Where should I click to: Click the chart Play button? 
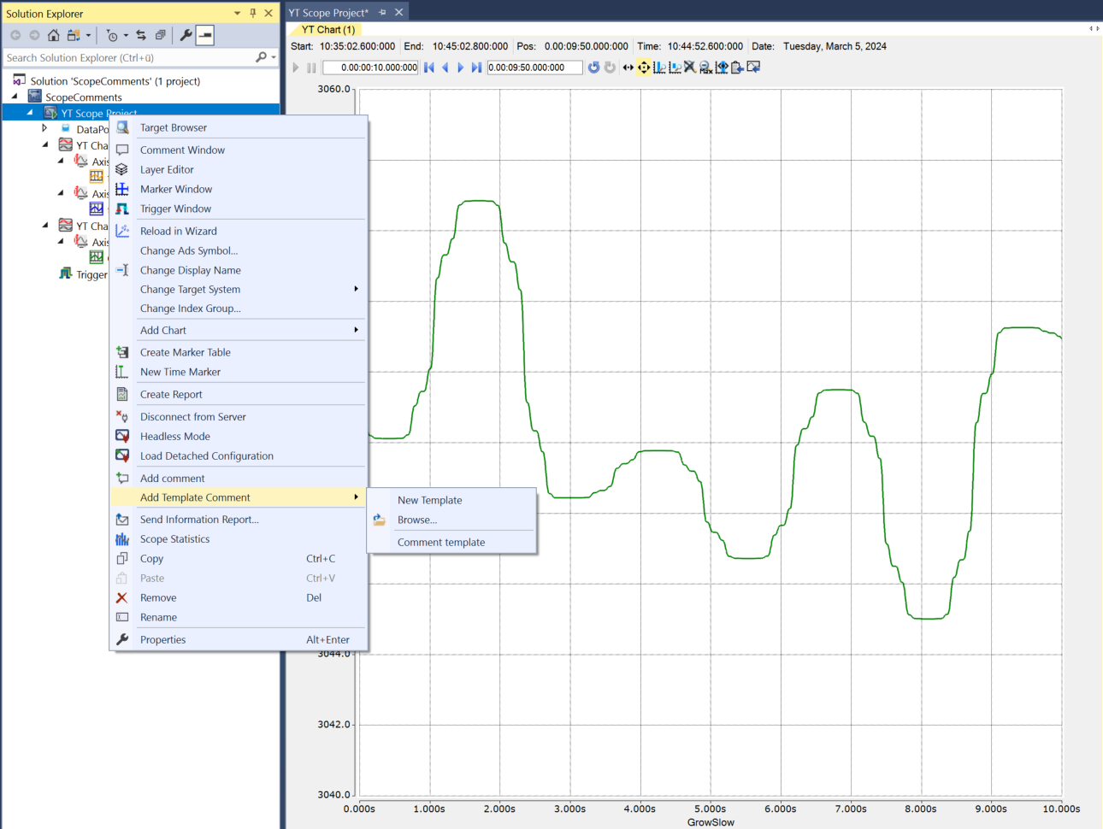point(296,68)
